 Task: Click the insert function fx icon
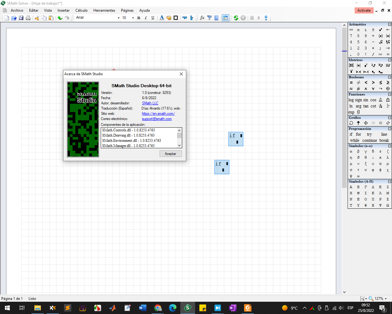[202, 18]
